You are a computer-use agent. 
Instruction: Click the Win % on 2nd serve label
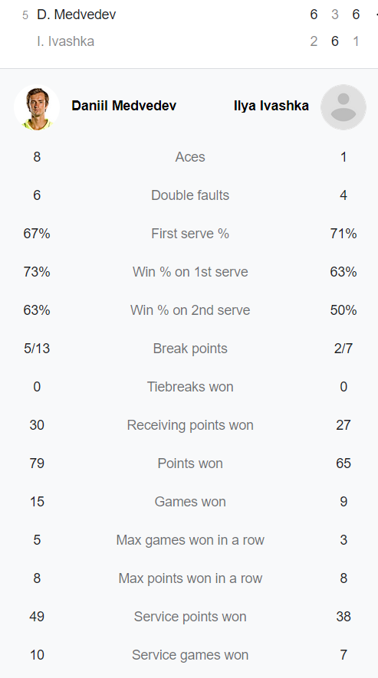[190, 310]
